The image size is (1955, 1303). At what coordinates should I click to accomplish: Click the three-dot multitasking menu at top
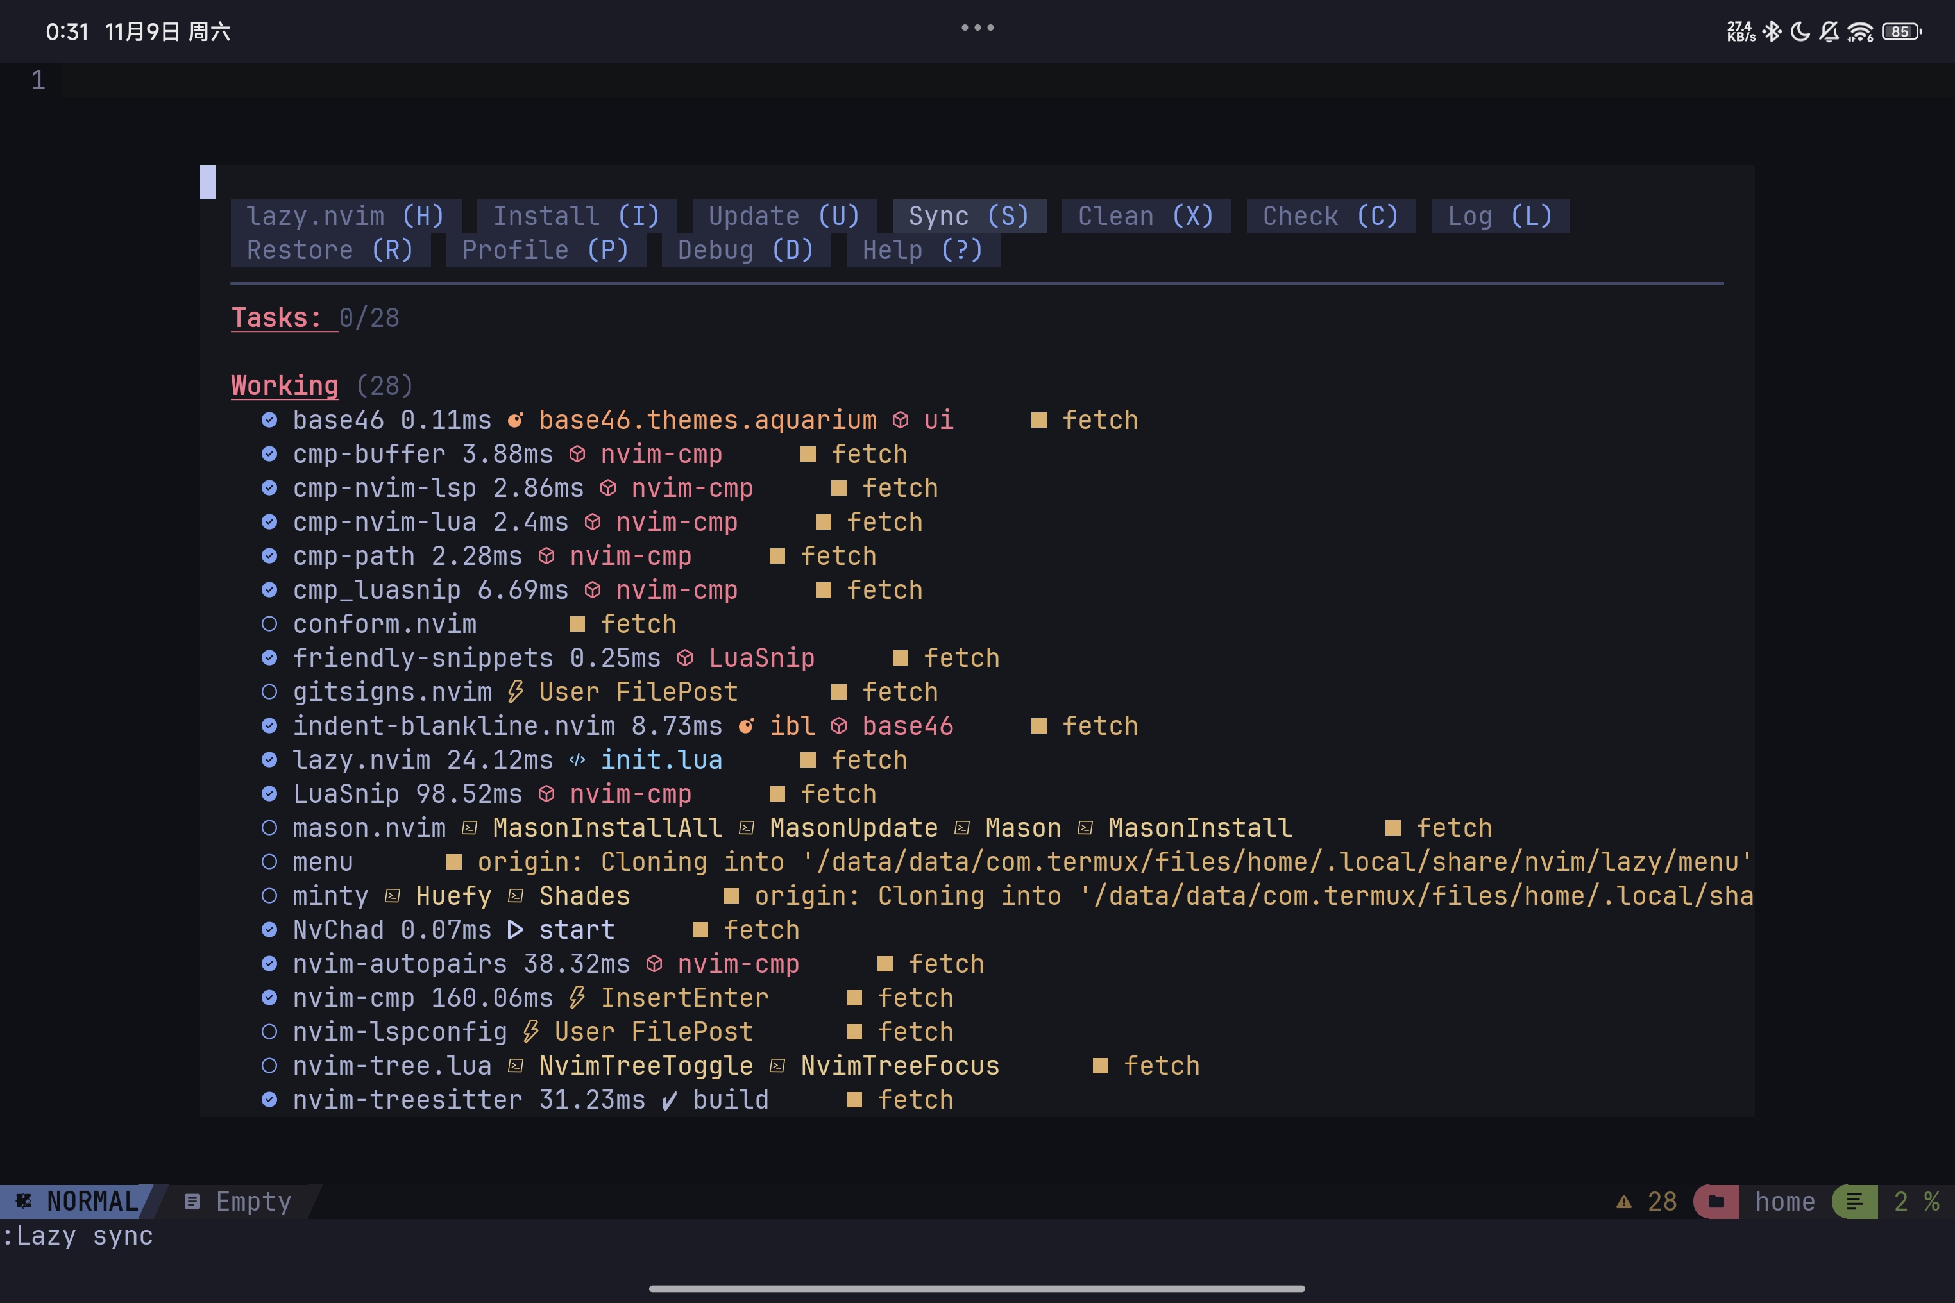point(978,28)
